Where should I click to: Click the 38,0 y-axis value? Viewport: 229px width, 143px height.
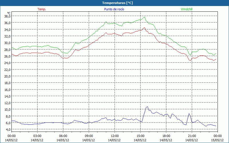pyautogui.click(x=7, y=16)
